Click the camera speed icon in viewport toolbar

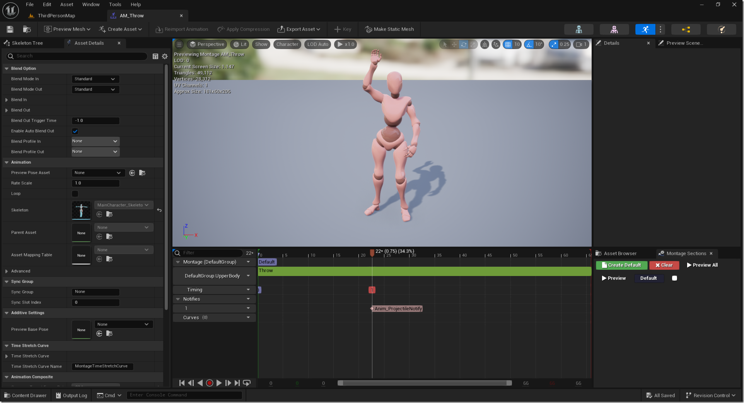581,44
